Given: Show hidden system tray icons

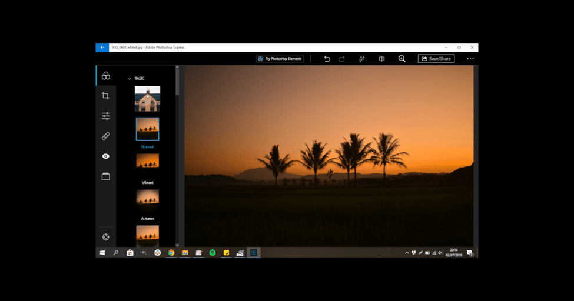Looking at the screenshot, I should (407, 253).
